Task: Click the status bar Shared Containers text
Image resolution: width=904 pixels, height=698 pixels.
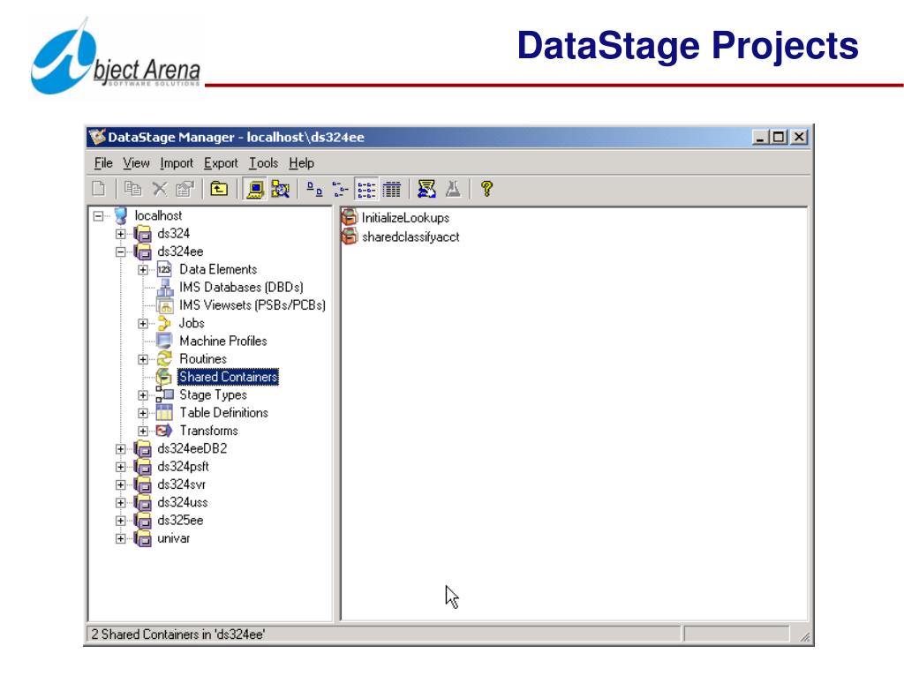Action: click(177, 634)
